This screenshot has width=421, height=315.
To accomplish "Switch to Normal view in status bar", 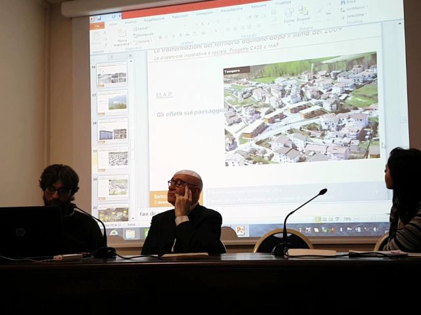I will [x=318, y=219].
